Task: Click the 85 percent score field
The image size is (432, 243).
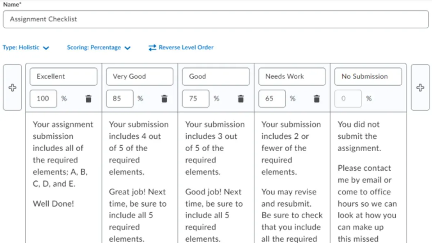Action: (x=120, y=99)
